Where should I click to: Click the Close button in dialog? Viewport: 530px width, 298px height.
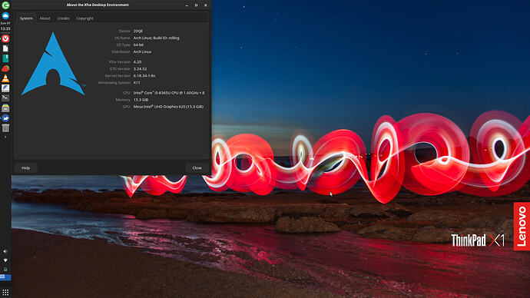tap(197, 168)
